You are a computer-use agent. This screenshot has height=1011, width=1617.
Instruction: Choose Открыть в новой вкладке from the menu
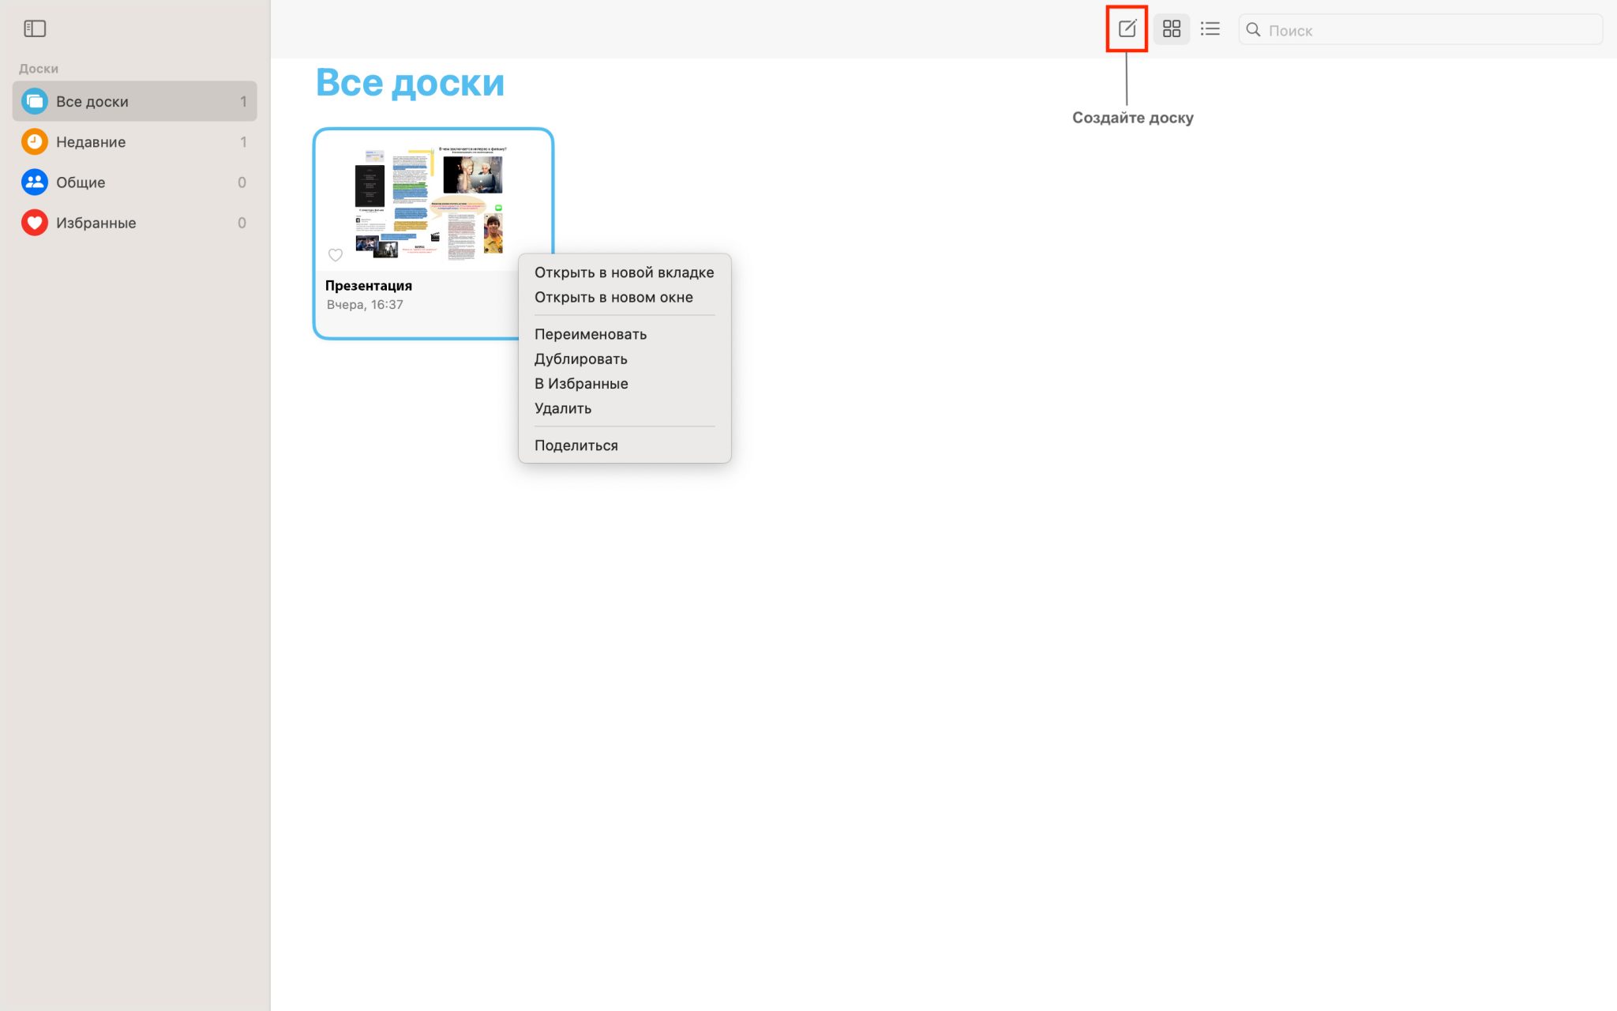tap(625, 272)
